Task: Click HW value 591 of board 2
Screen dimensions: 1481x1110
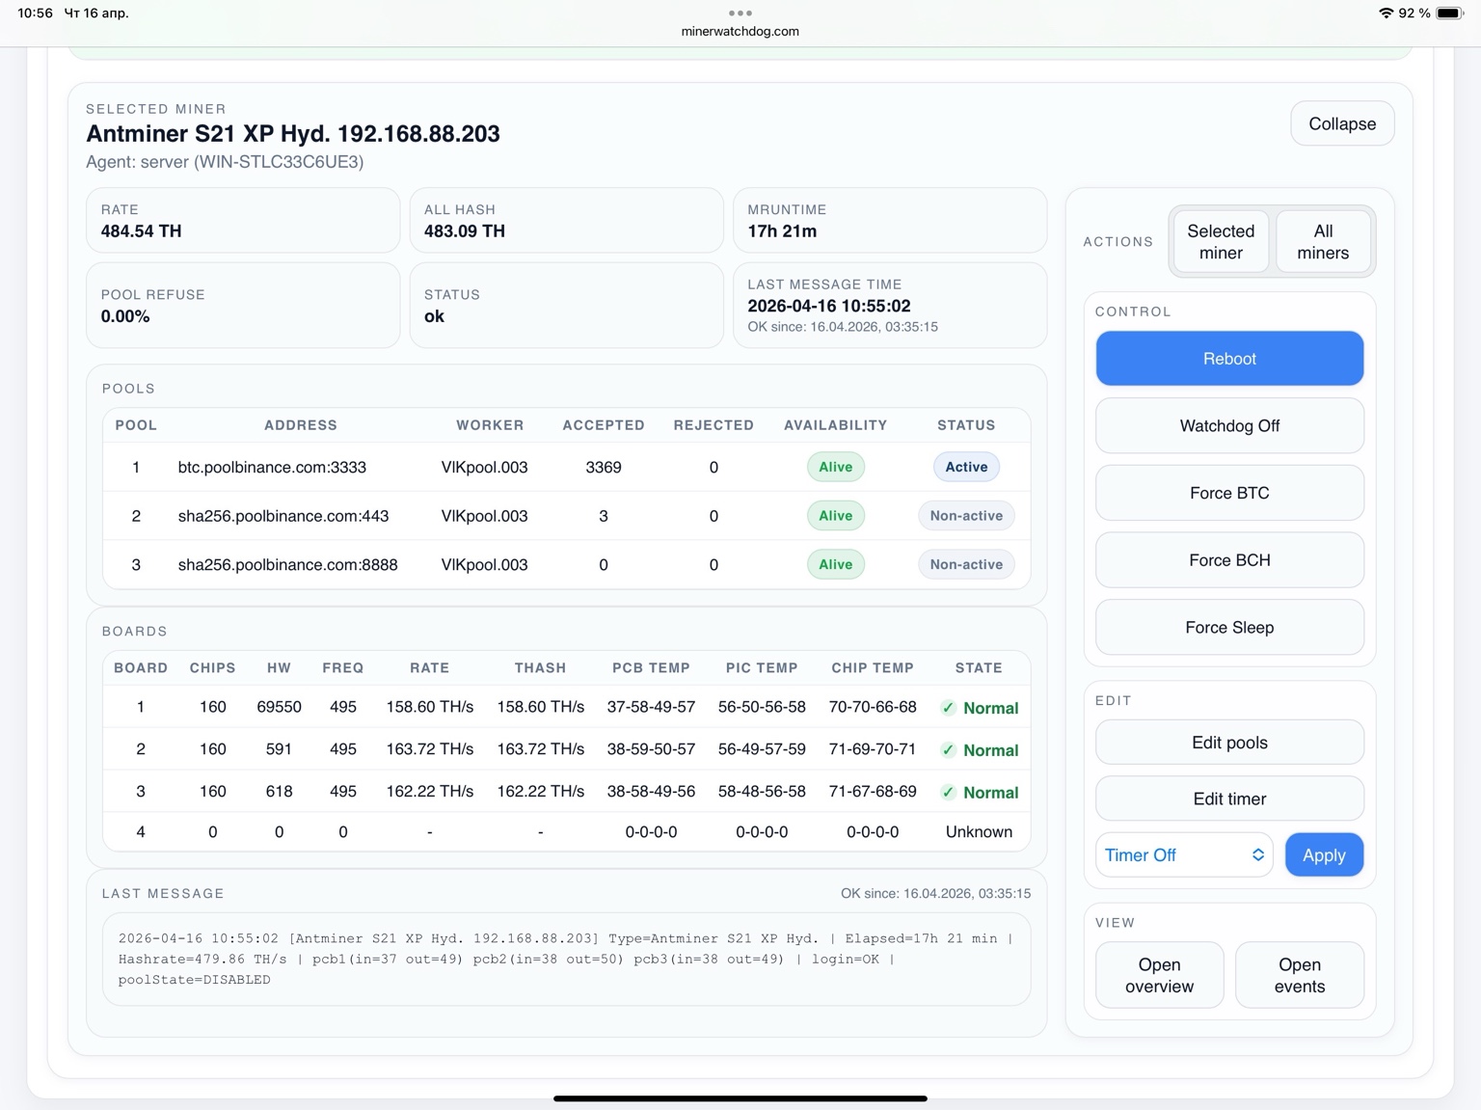Action: tap(279, 749)
